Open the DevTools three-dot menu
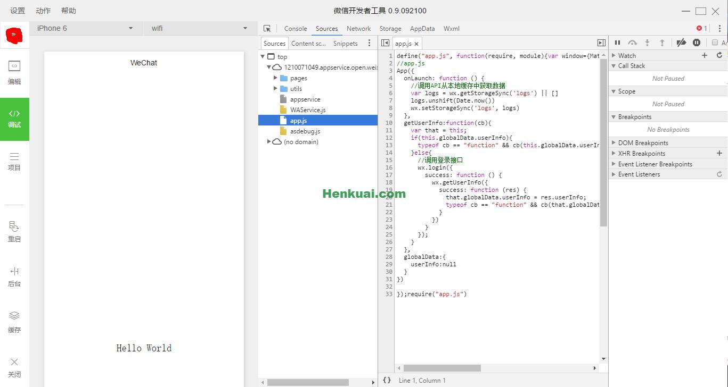728x387 pixels. [x=719, y=29]
